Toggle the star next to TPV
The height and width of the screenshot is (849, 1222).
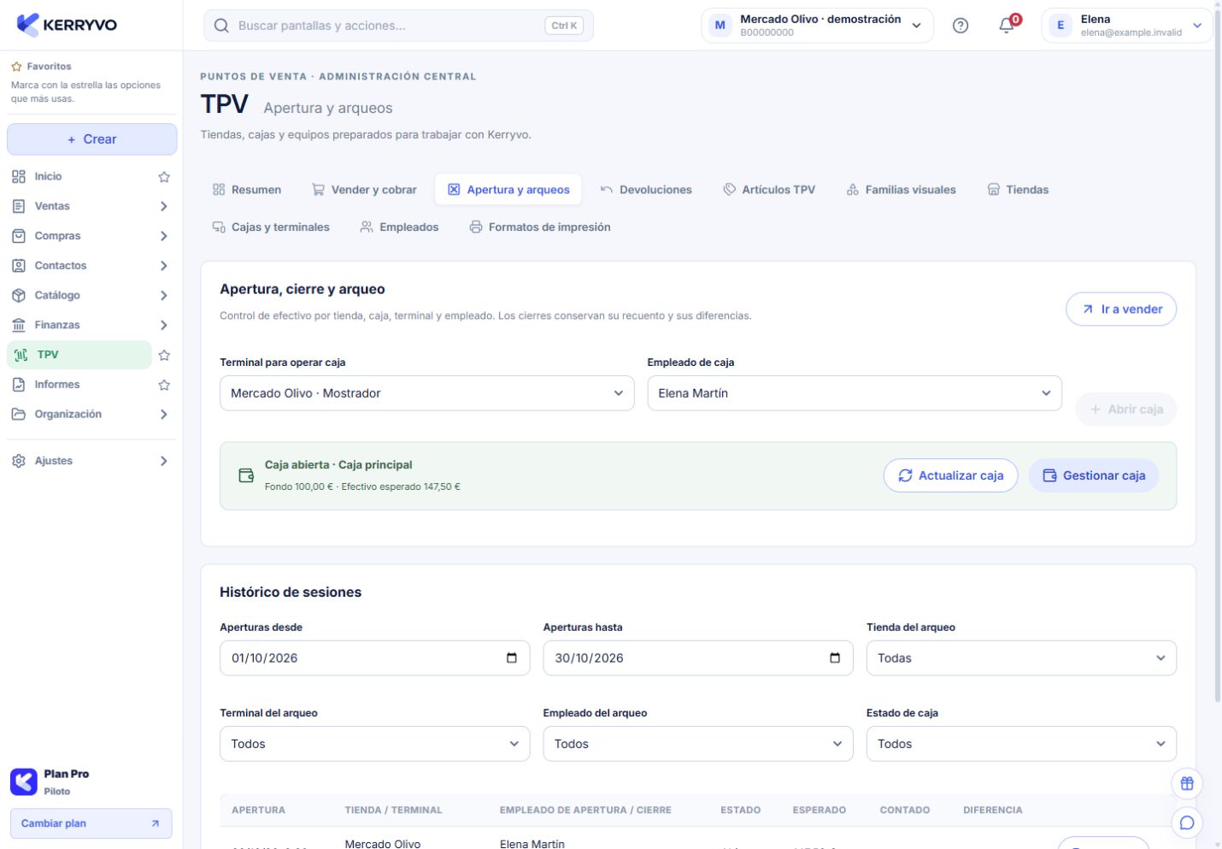point(164,355)
